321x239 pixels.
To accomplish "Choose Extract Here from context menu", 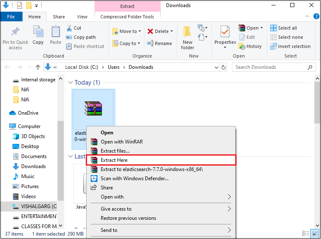I will pyautogui.click(x=161, y=160).
